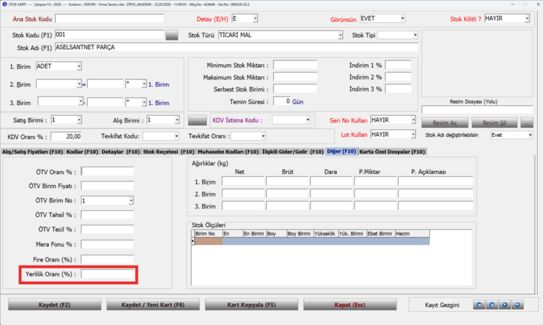
Task: Switch to Kodlar (F10) tab
Action: coord(82,151)
